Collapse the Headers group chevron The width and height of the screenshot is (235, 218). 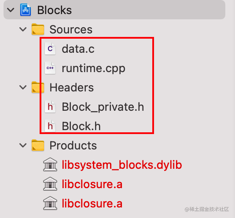click(23, 87)
